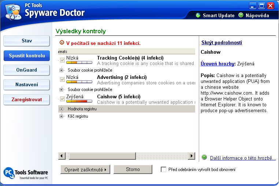Click the Smart Update shield icon
Screen dimensions: 279x186
point(198,15)
